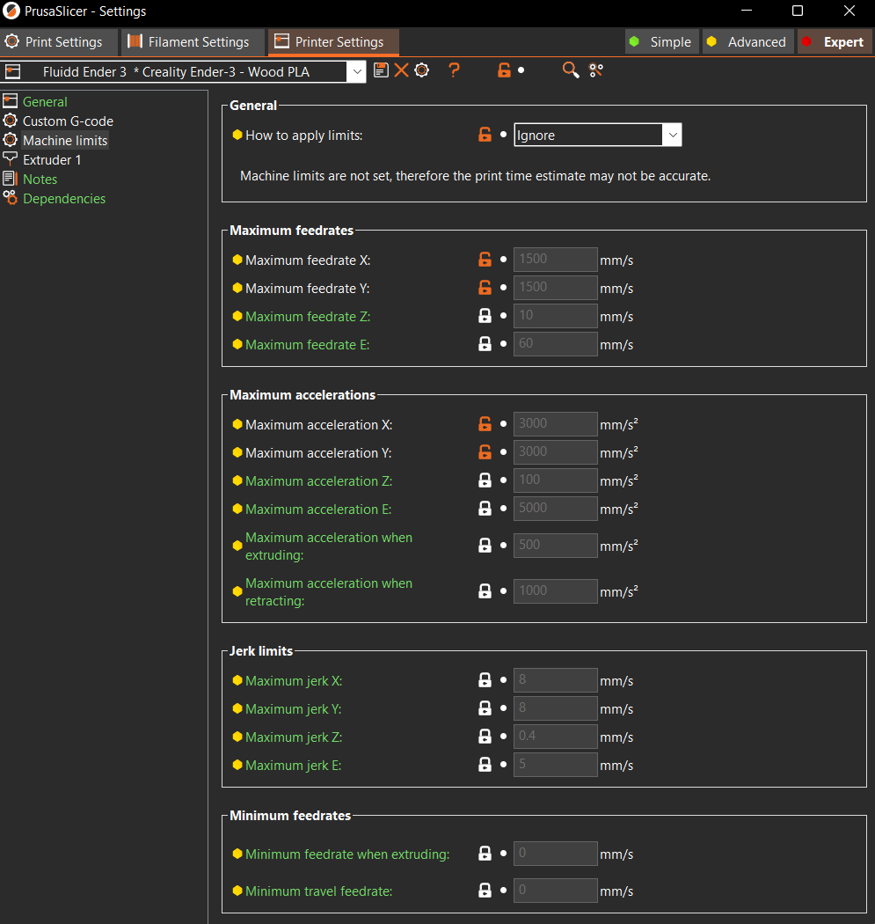Click the Maximum acceleration Z value field
The width and height of the screenshot is (875, 924).
555,480
